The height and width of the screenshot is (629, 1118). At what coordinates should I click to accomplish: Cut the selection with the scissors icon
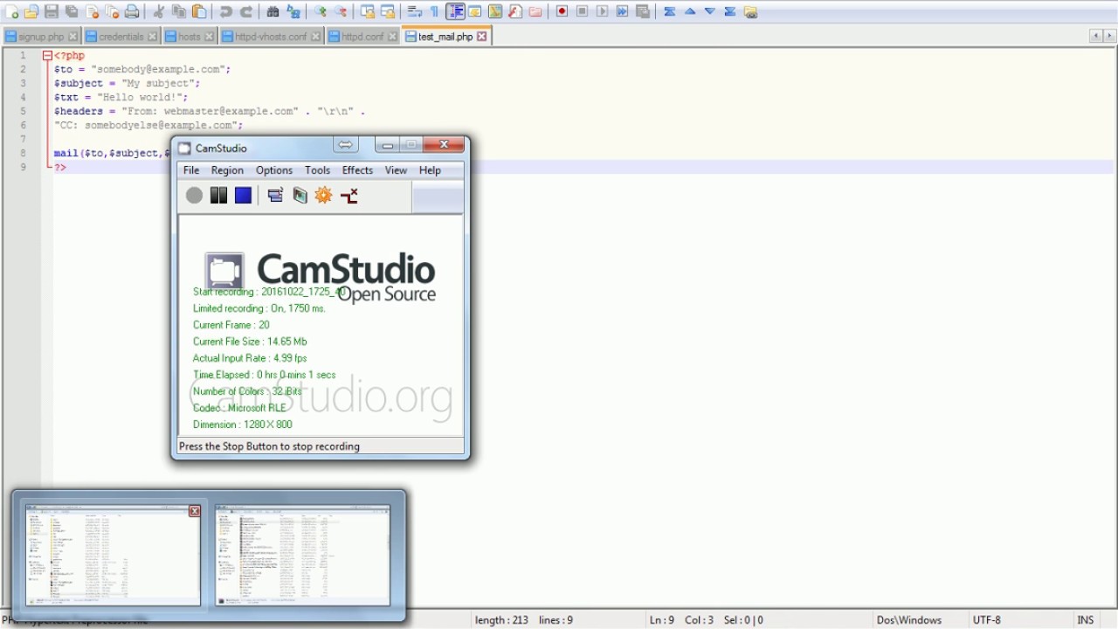click(158, 12)
